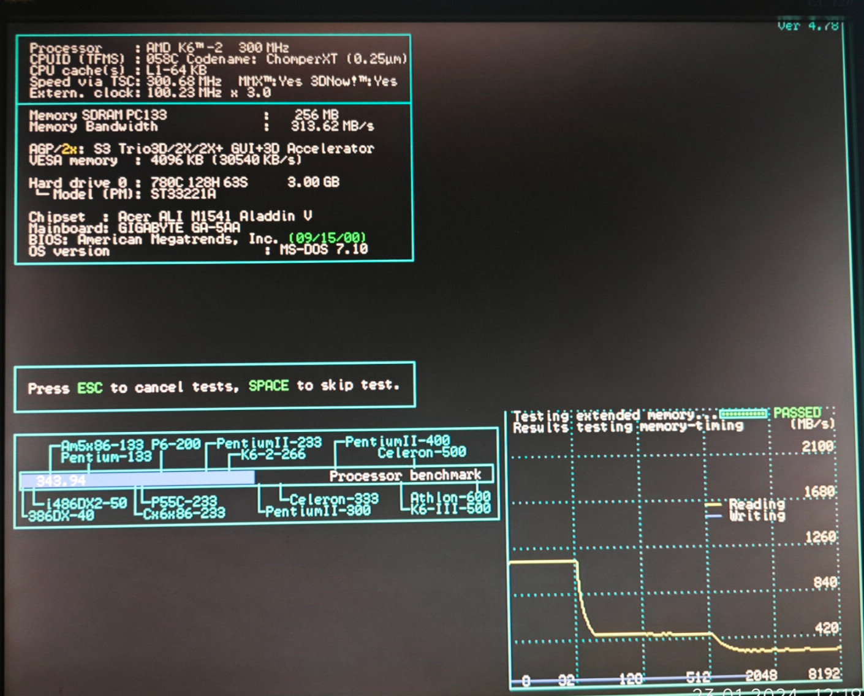Screen dimensions: 864x696
Task: Click the memory size value "256 MB"
Action: pos(316,115)
